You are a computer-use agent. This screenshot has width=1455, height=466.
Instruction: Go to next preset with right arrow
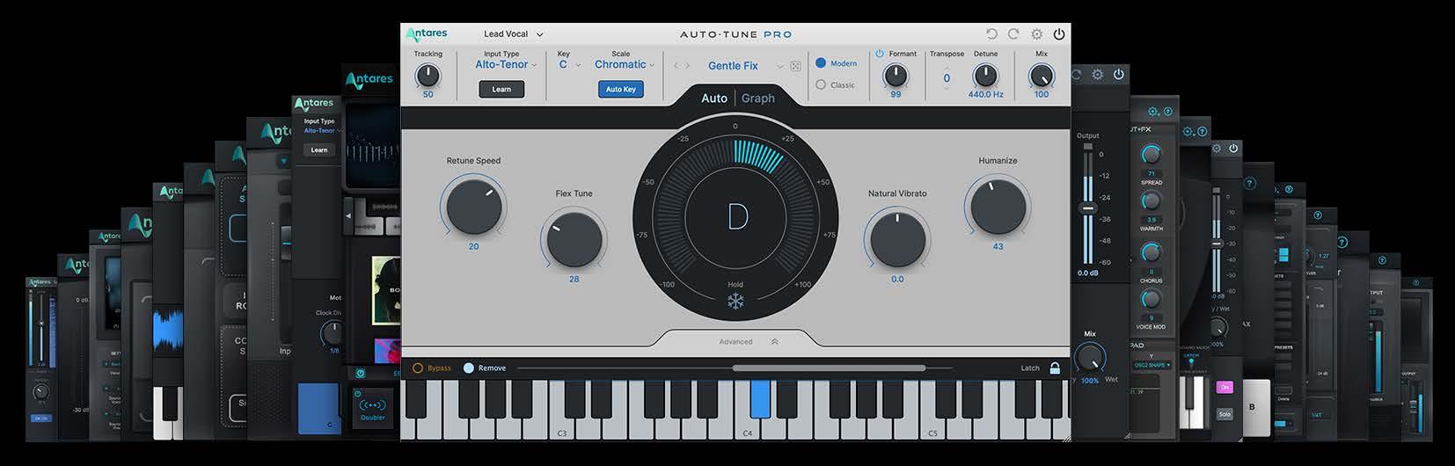click(x=688, y=66)
